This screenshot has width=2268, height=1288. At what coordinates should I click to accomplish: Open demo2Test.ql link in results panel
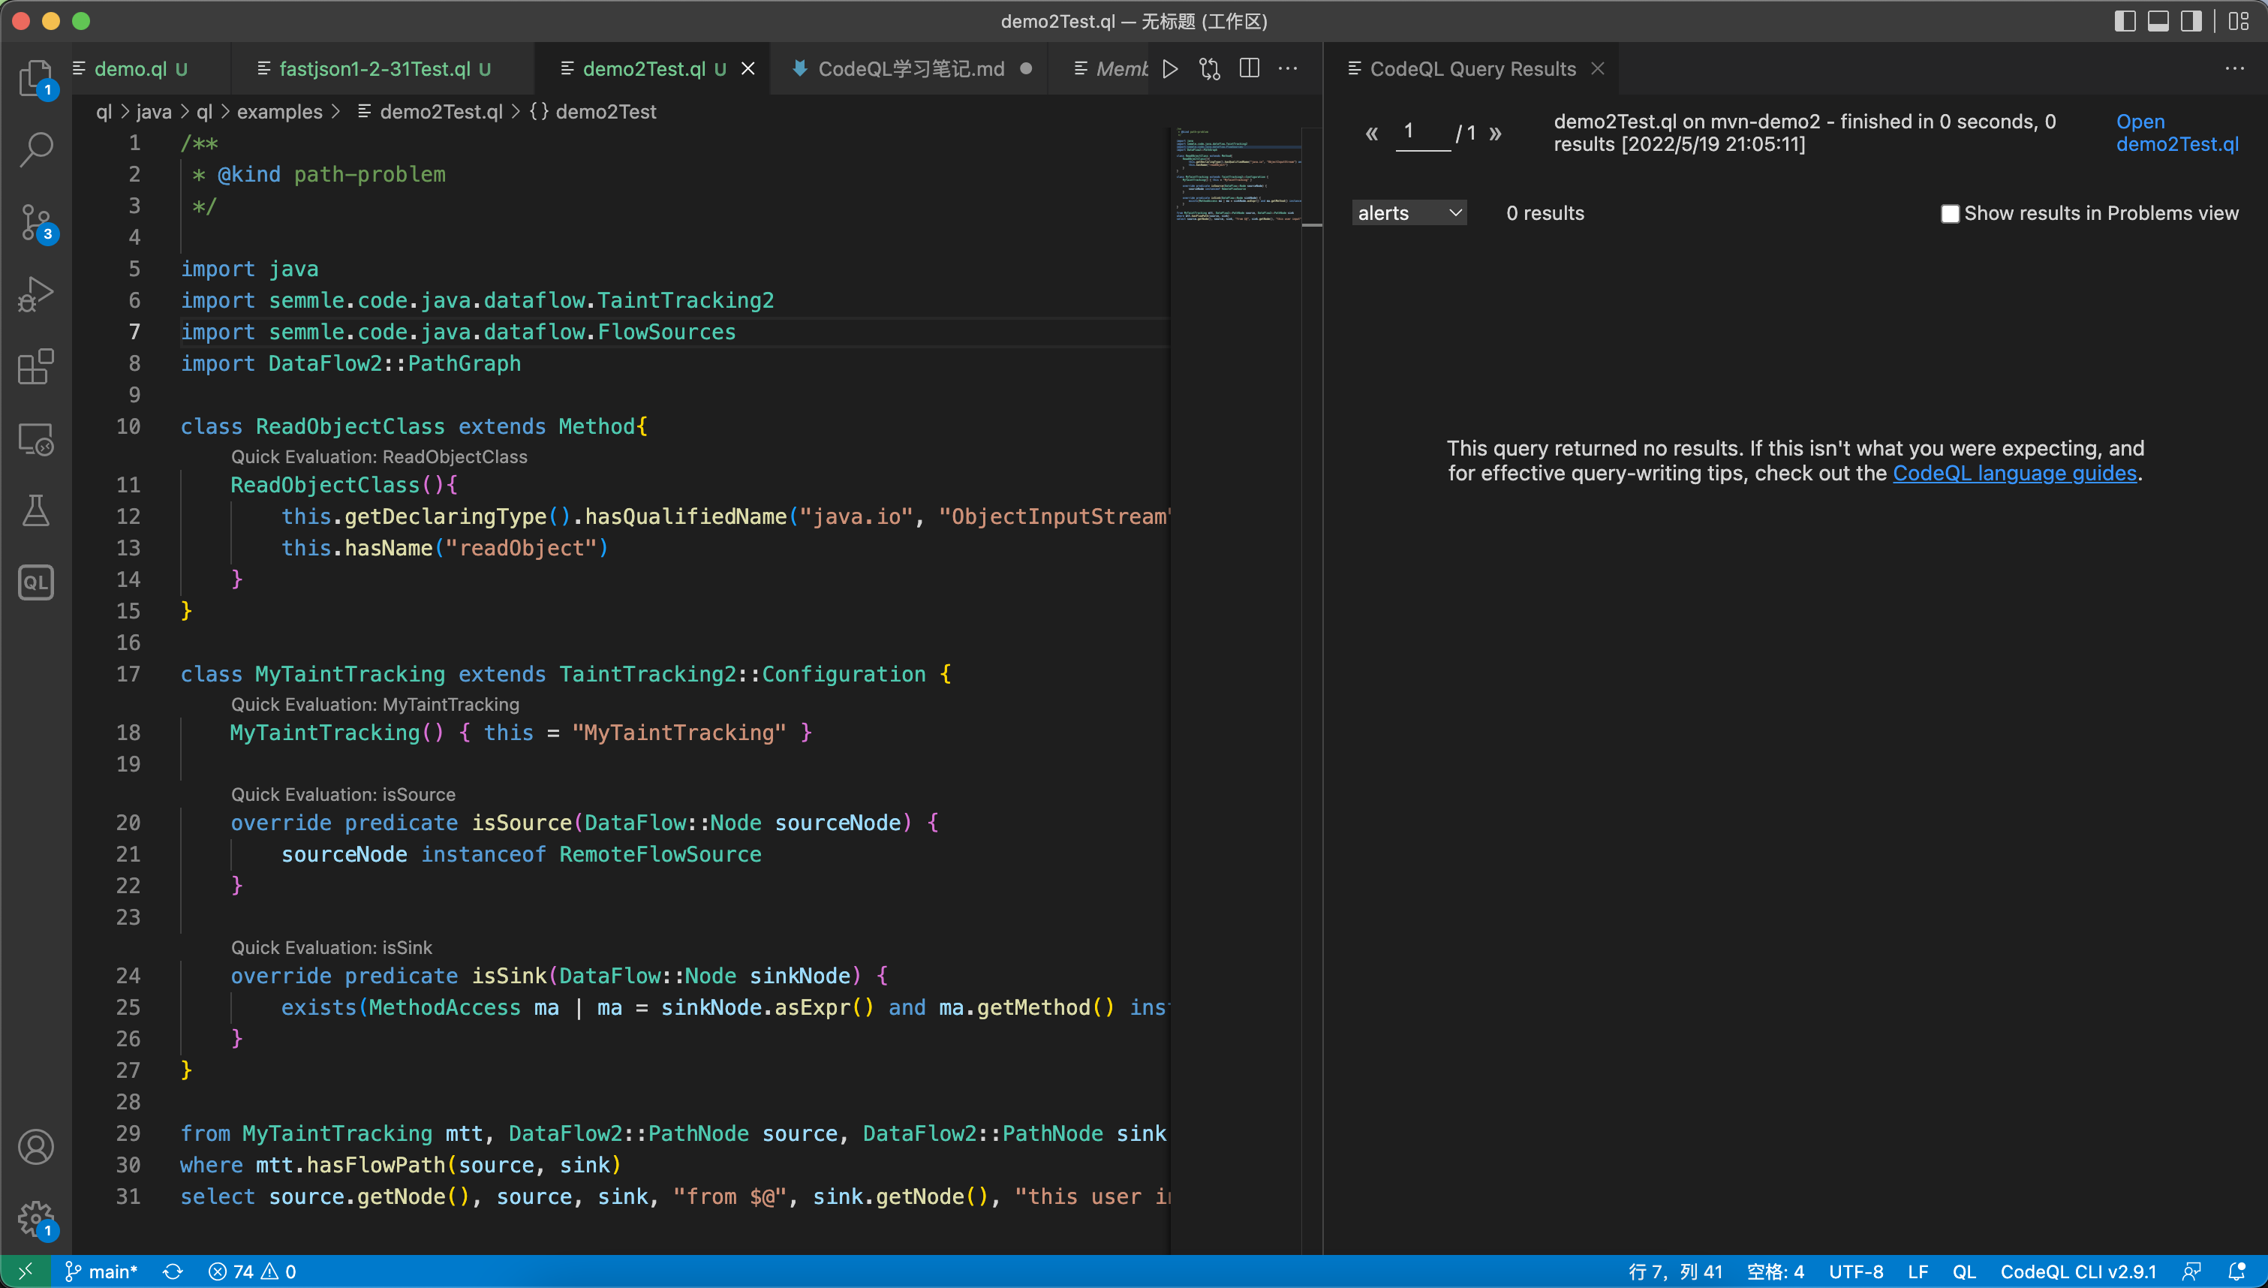(2177, 133)
